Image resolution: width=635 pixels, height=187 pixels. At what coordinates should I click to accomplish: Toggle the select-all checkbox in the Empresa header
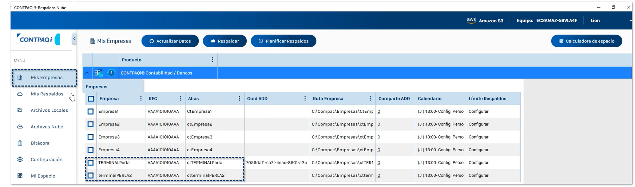[x=91, y=99]
